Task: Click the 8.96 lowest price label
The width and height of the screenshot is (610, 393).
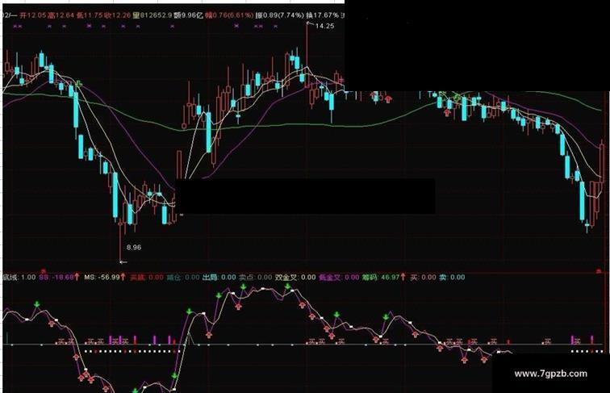Action: [x=134, y=247]
